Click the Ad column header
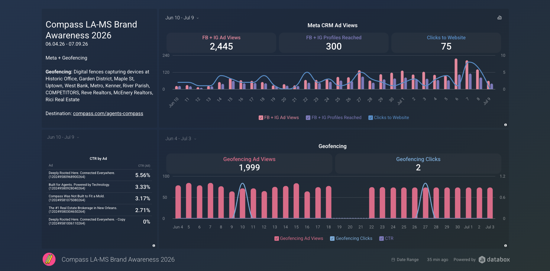Screen dimensions: 550x271 click(x=51, y=165)
